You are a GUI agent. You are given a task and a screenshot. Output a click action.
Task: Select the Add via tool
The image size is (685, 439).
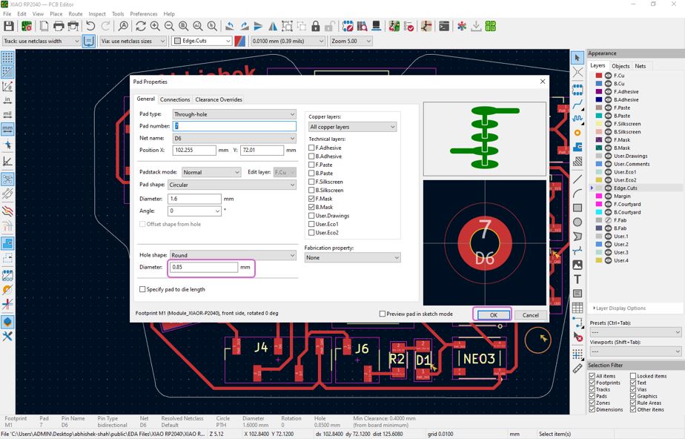(578, 133)
